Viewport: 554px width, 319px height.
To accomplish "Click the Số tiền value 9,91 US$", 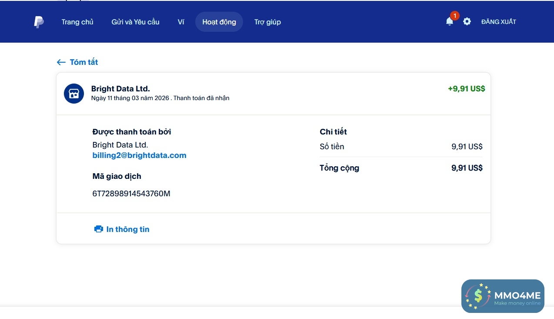I will 467,147.
